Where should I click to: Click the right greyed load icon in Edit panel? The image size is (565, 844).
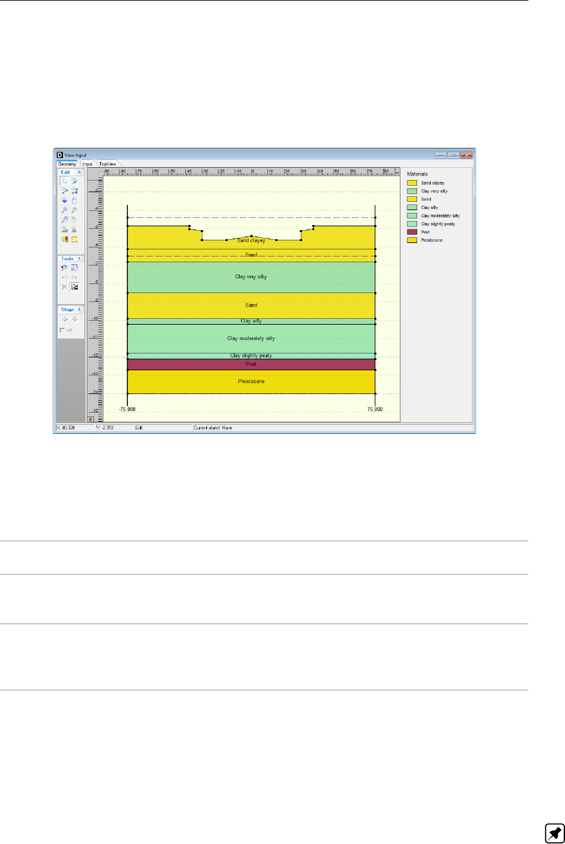click(x=74, y=229)
